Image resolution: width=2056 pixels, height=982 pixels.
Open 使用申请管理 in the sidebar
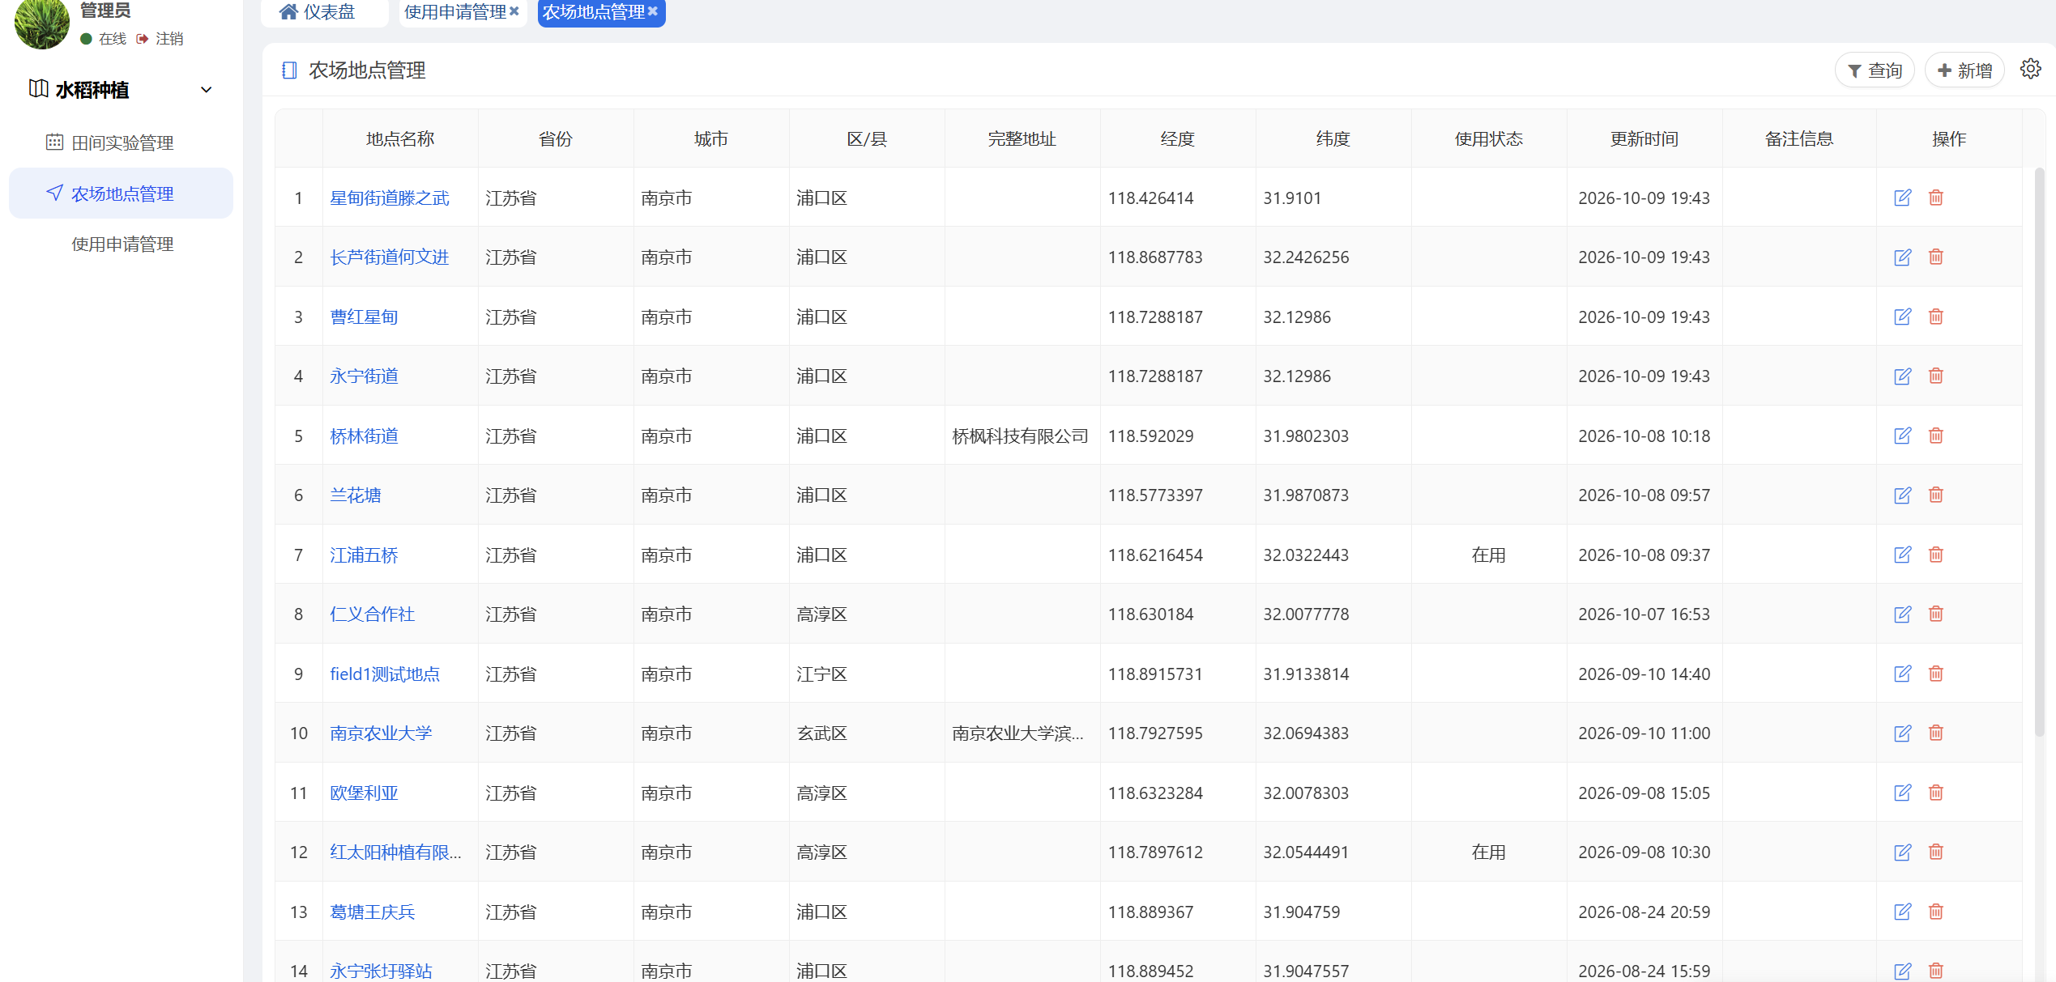click(x=122, y=244)
